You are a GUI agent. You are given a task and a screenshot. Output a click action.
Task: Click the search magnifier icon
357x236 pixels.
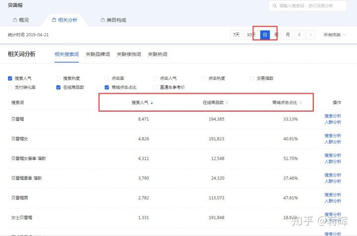click(x=275, y=5)
